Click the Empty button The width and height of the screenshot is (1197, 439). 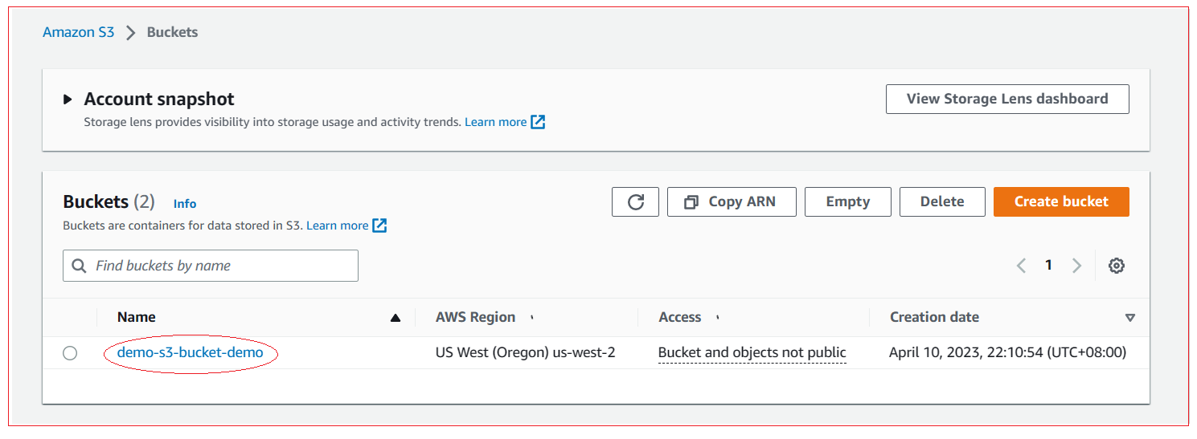(848, 201)
